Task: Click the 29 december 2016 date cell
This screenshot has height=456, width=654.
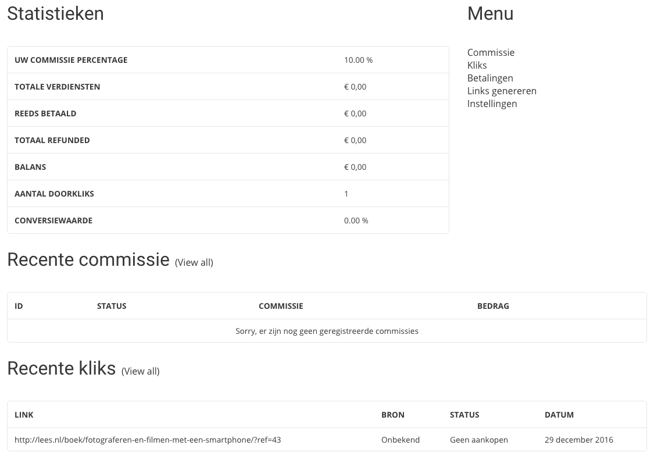Action: point(578,440)
